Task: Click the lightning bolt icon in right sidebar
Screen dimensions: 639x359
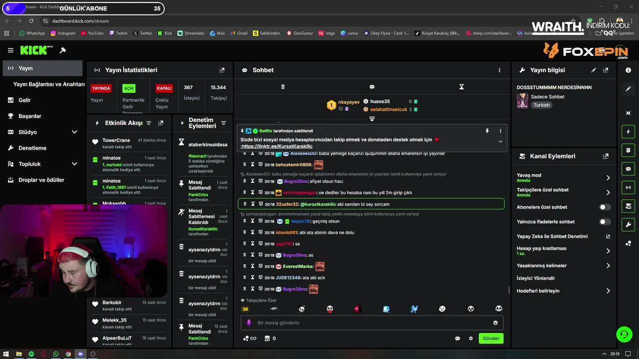Action: 628,132
